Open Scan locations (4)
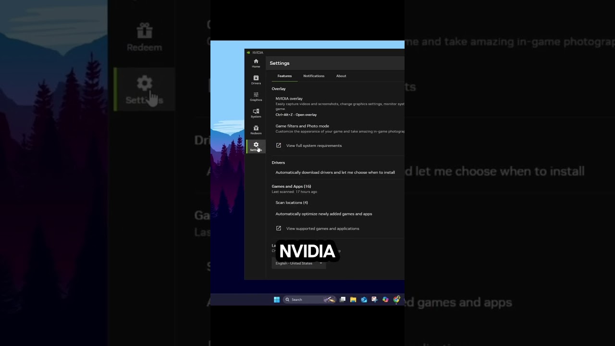Viewport: 615px width, 346px height. (292, 203)
